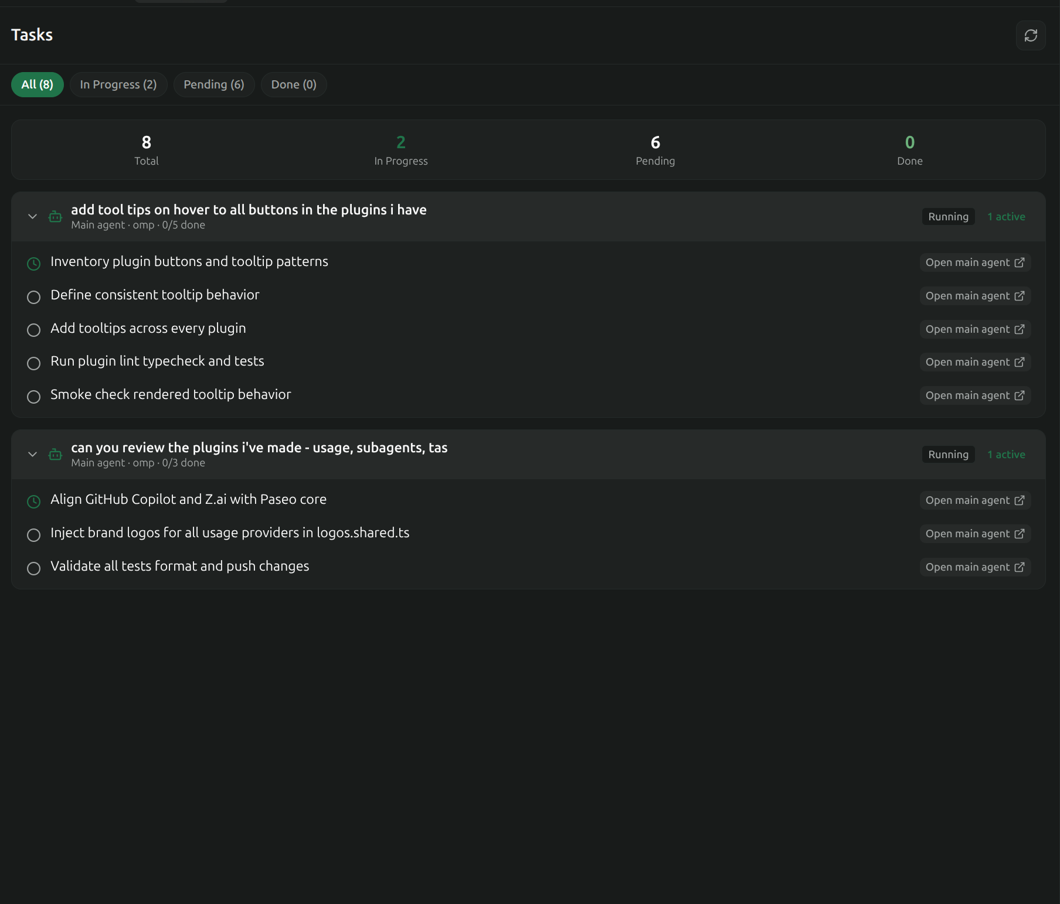The height and width of the screenshot is (904, 1060).
Task: Open main agent for Align GitHub Copilot
Action: tap(975, 500)
